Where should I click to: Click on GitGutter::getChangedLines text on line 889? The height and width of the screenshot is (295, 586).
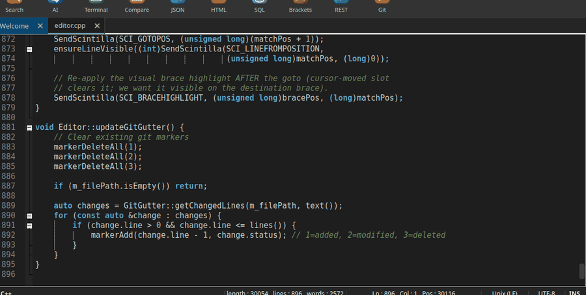point(184,206)
